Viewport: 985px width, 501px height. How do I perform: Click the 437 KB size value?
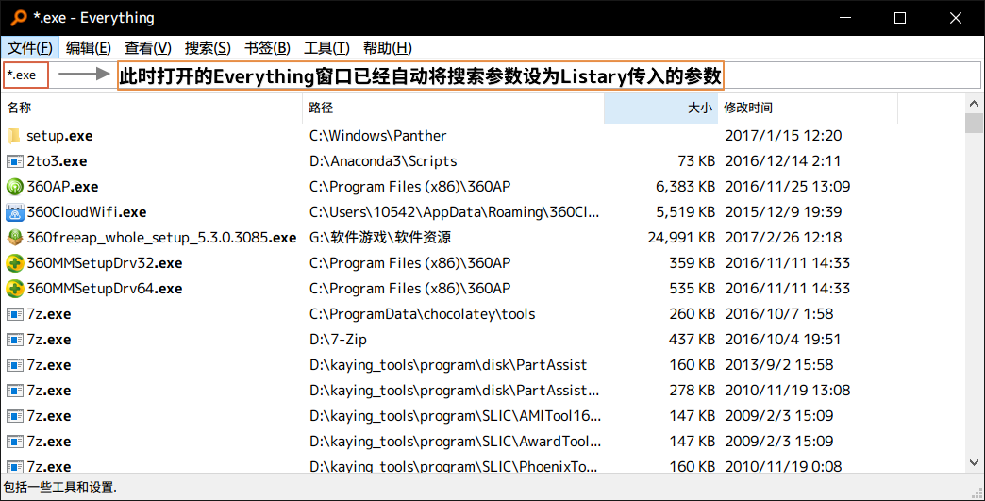click(x=693, y=340)
